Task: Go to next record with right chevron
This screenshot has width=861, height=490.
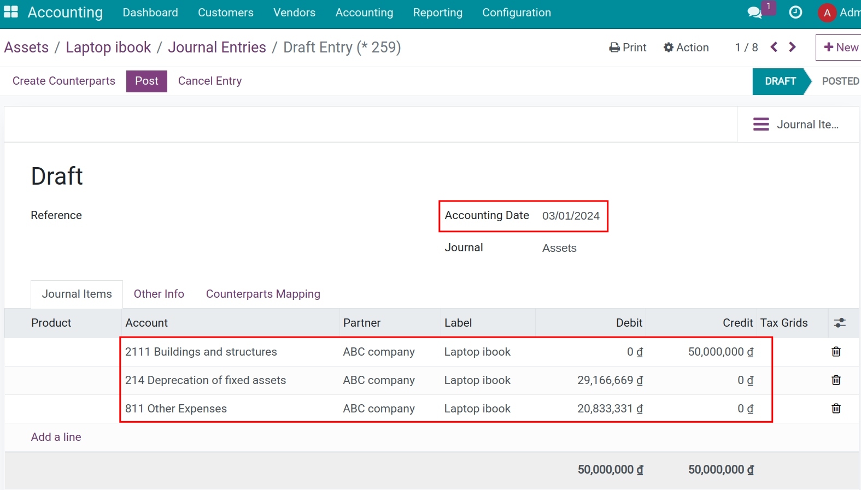Action: (792, 48)
